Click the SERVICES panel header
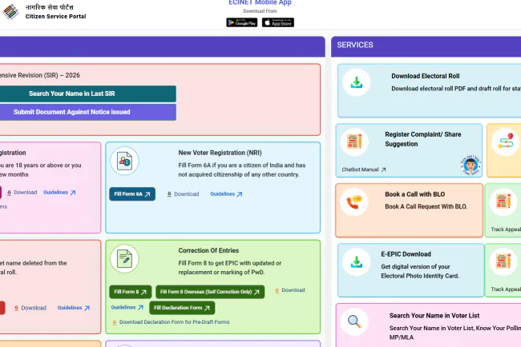This screenshot has width=521, height=347. [x=426, y=46]
